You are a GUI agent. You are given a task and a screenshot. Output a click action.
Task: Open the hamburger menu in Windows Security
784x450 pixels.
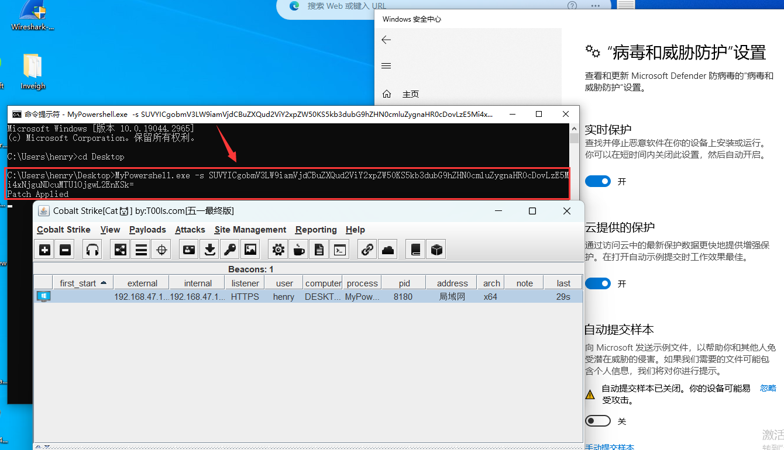(386, 66)
